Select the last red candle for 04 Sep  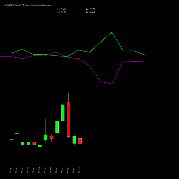pos(80,141)
